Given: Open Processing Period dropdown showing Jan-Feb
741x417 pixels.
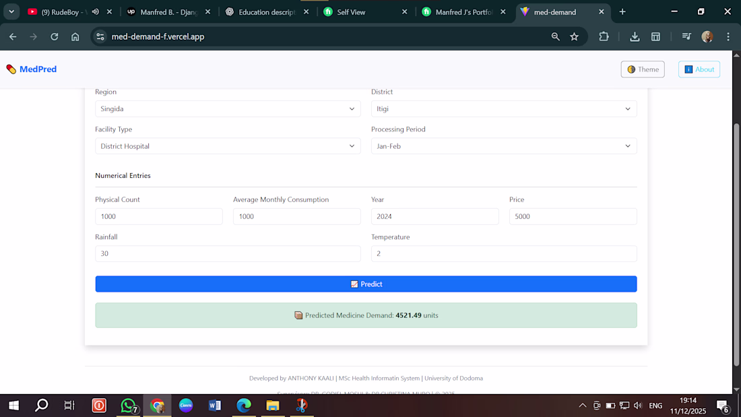Looking at the screenshot, I should [504, 146].
